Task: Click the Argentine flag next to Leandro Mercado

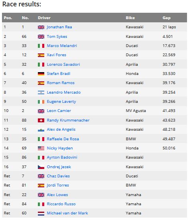Action: (x=41, y=92)
